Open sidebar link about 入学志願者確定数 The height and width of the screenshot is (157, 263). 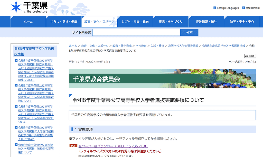click(x=36, y=93)
